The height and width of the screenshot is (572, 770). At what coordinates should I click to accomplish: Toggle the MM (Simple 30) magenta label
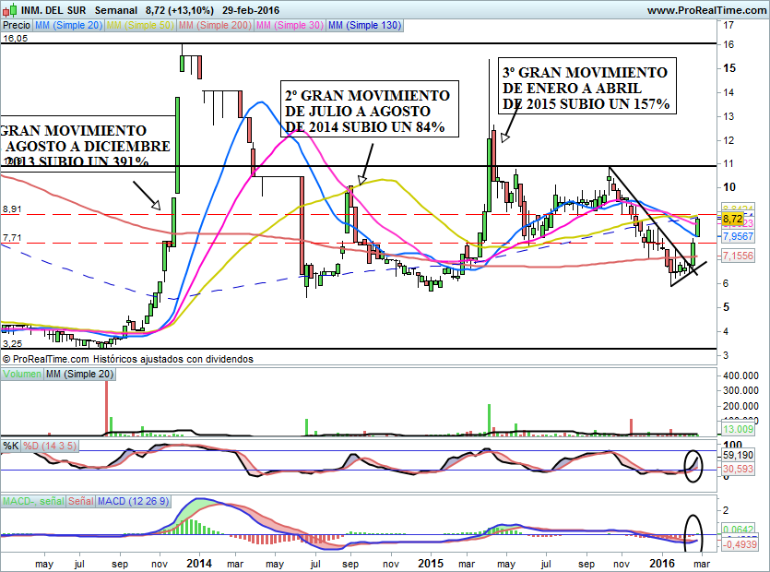(x=290, y=26)
